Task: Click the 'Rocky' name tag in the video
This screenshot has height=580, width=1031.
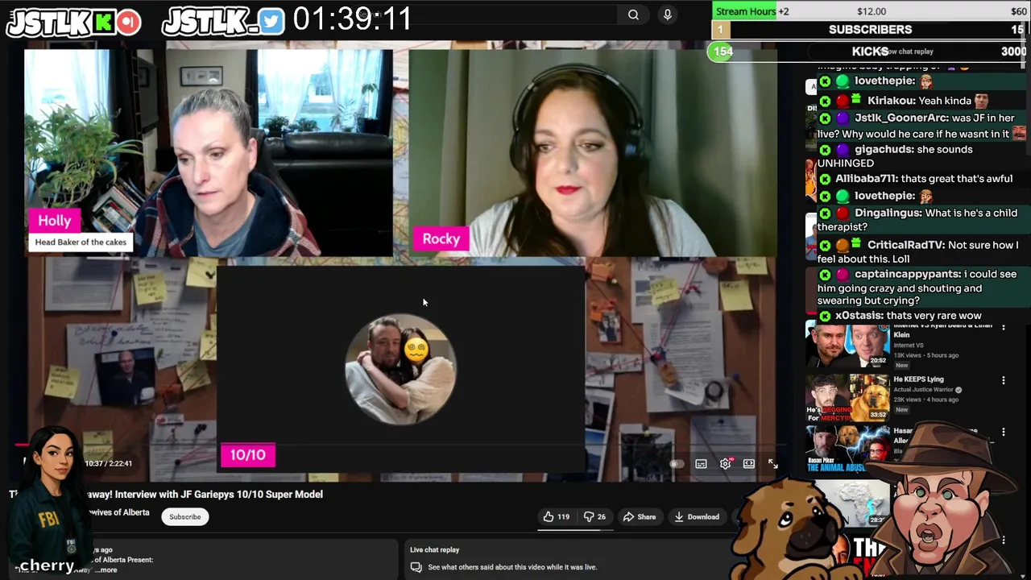Action: pyautogui.click(x=441, y=239)
